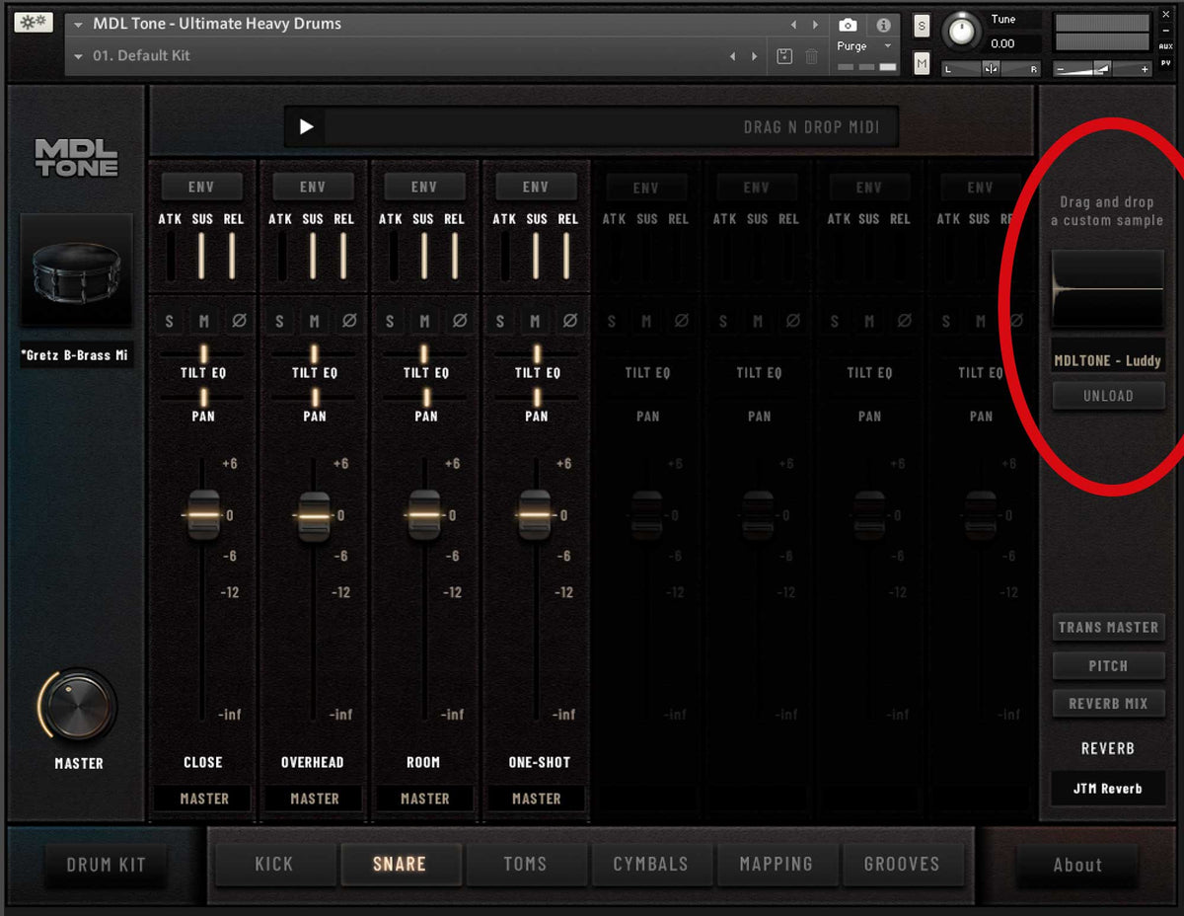Image resolution: width=1184 pixels, height=916 pixels.
Task: Open the Gretz B-Brass snare selector
Action: (77, 355)
